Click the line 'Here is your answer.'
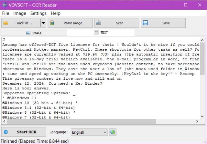This screenshot has width=207, height=144. coord(27,88)
